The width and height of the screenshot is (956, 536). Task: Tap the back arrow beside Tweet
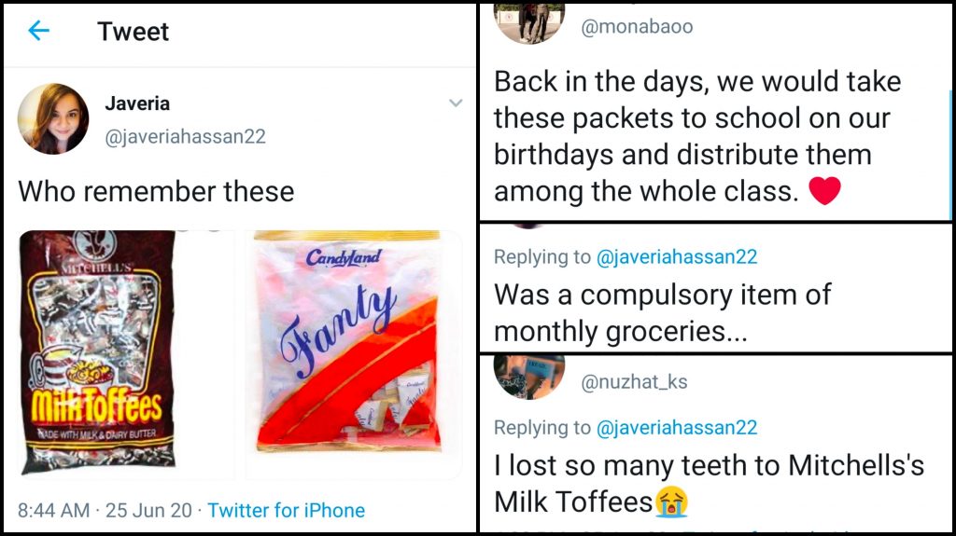pyautogui.click(x=38, y=31)
